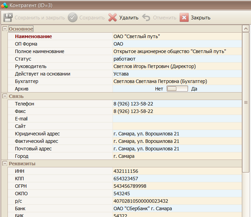Select the Телефон value field
The image size is (251, 217).
tap(177, 104)
